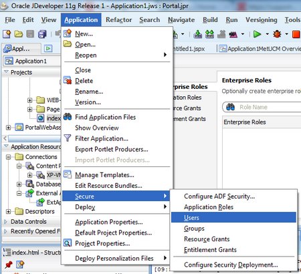Open the Refactor menu
Image resolution: width=301 pixels, height=274 pixels.
tap(119, 20)
